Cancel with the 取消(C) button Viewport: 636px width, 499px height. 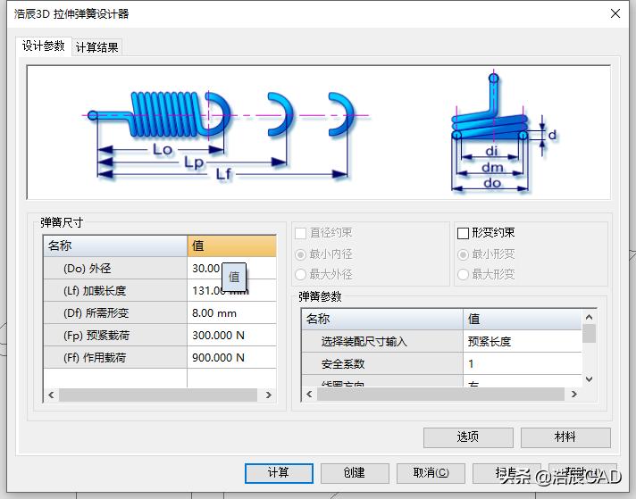click(431, 473)
